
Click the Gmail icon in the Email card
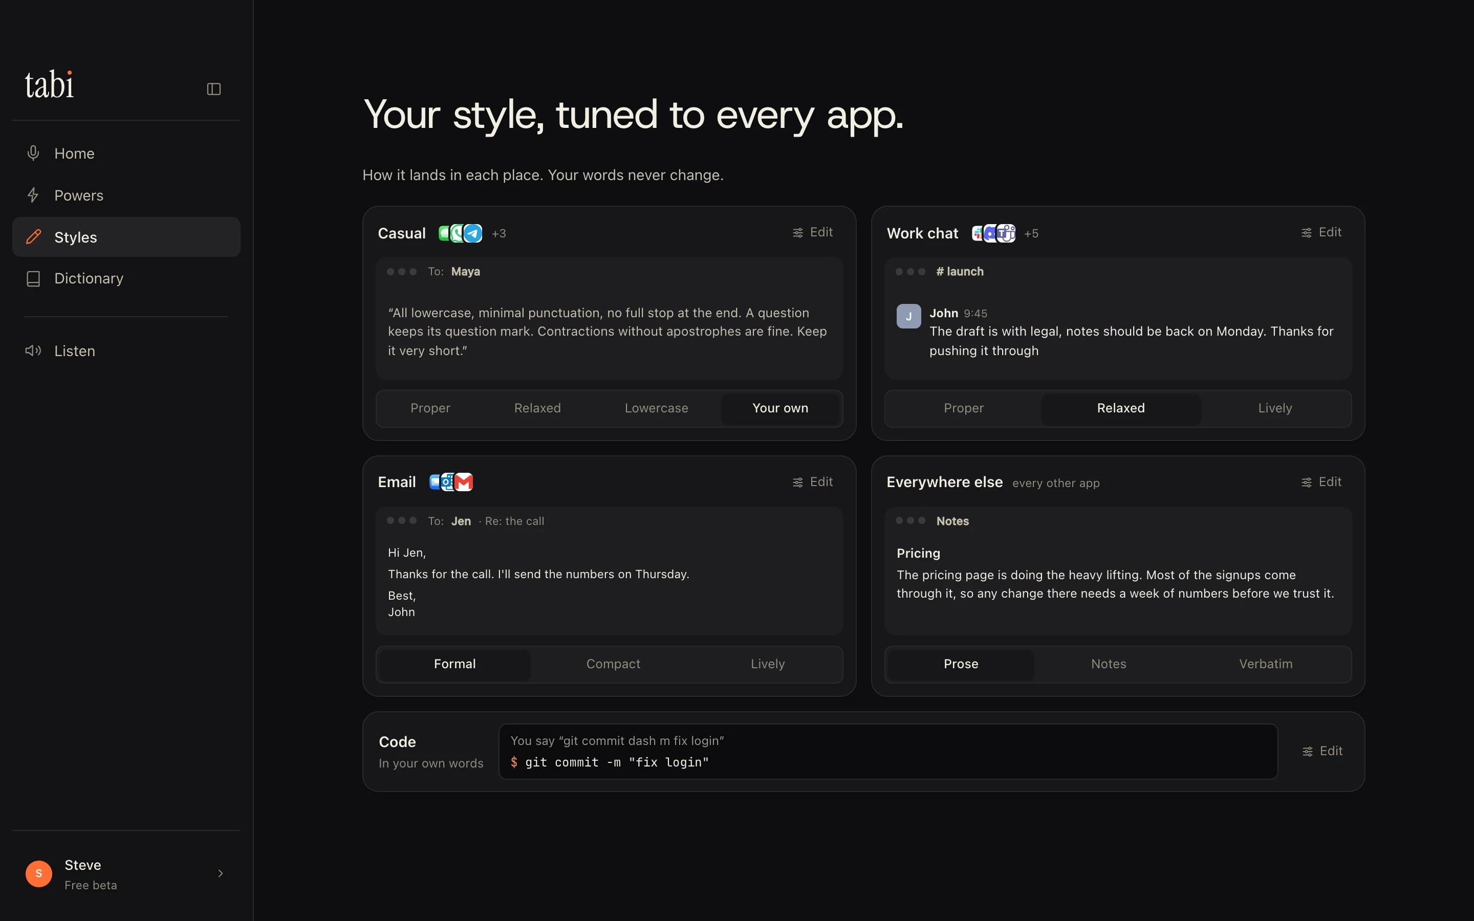464,482
